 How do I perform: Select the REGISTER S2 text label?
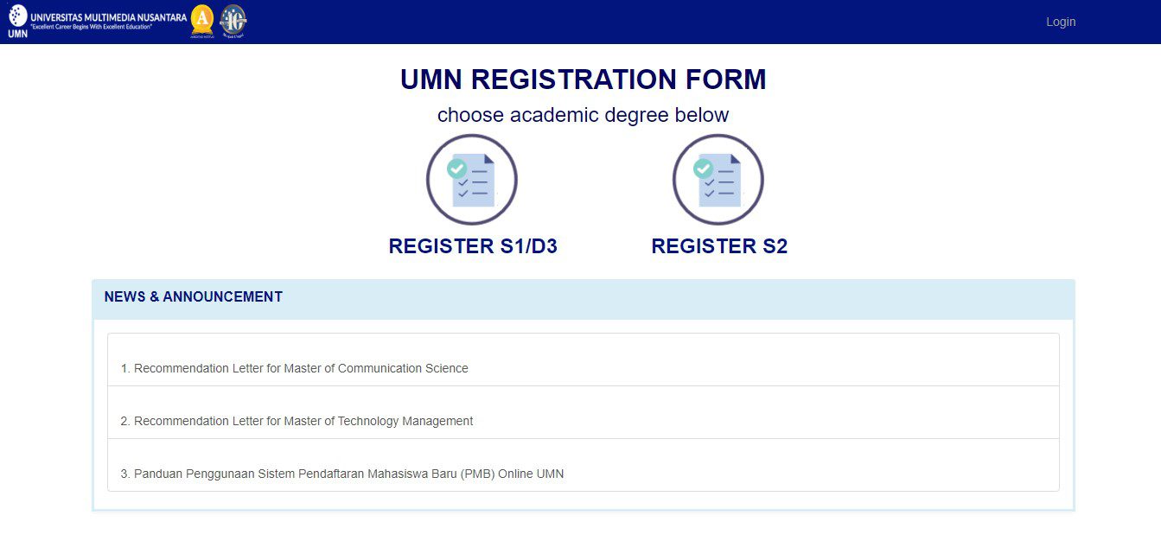(x=719, y=246)
